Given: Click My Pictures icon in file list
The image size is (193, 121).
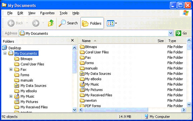Looking at the screenshot, I should [x=82, y=90].
